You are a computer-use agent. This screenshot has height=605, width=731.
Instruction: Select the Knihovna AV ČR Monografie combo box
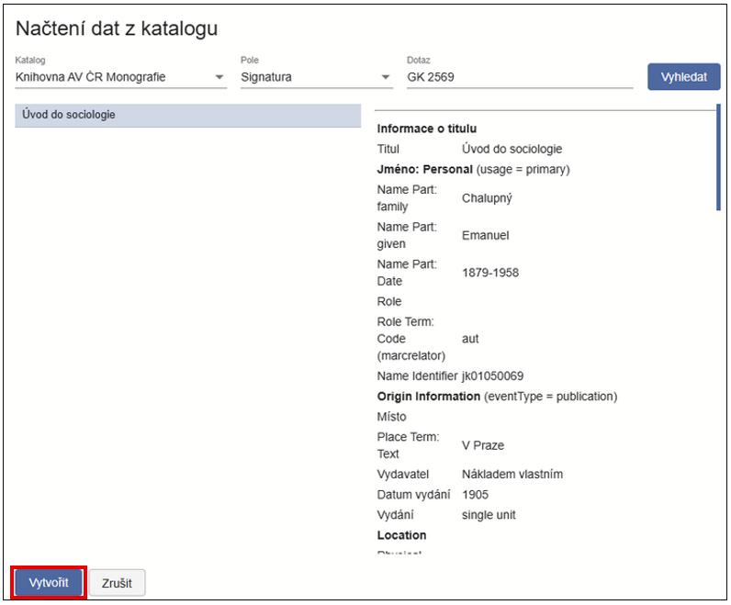pos(110,78)
